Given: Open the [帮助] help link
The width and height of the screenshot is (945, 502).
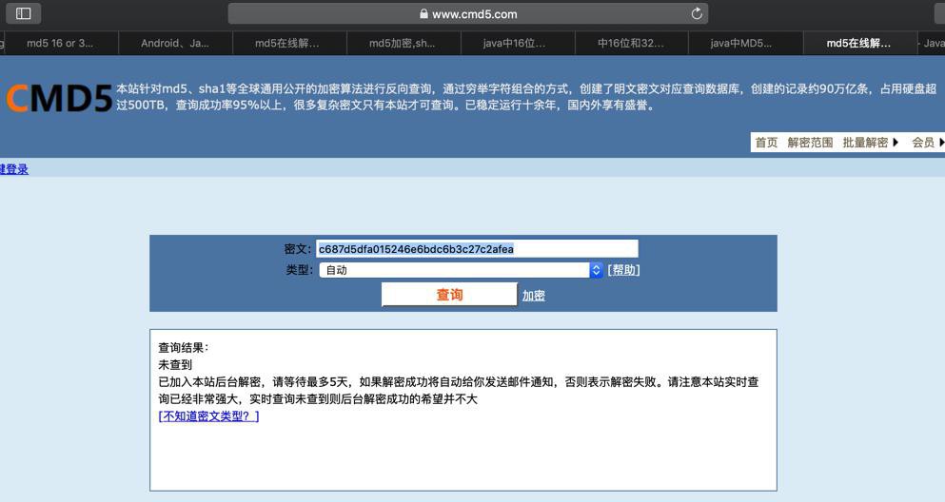Looking at the screenshot, I should click(x=623, y=270).
